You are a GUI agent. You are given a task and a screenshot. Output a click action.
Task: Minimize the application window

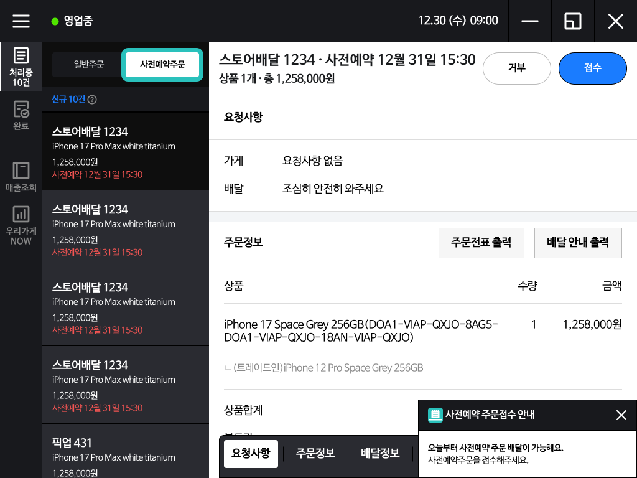pos(530,21)
